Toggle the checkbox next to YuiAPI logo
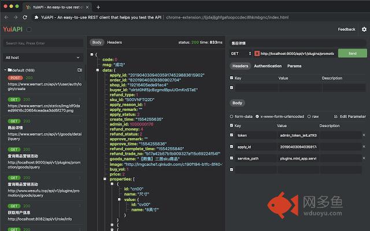Image resolution: width=370 pixels, height=231 pixels. 29,29
